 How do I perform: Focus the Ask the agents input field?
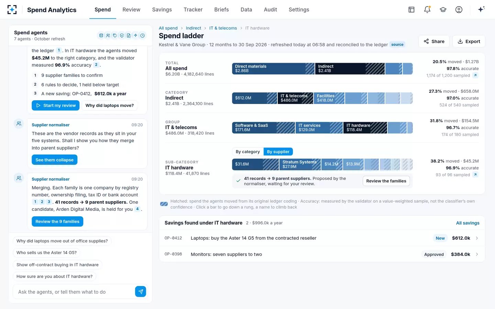tap(75, 291)
